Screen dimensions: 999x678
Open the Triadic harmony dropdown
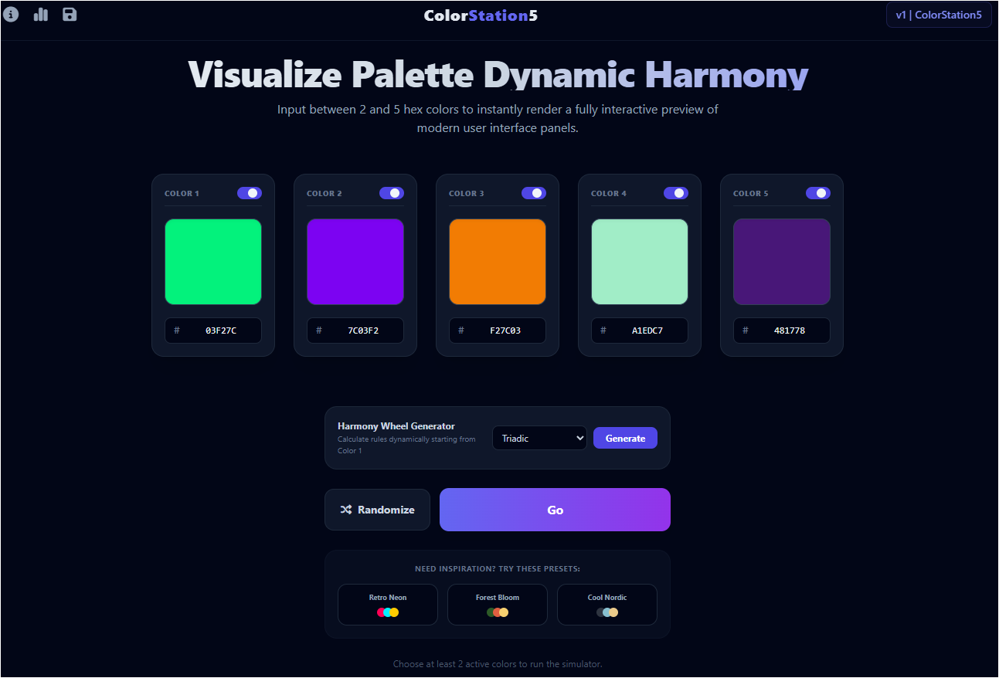[x=539, y=438]
